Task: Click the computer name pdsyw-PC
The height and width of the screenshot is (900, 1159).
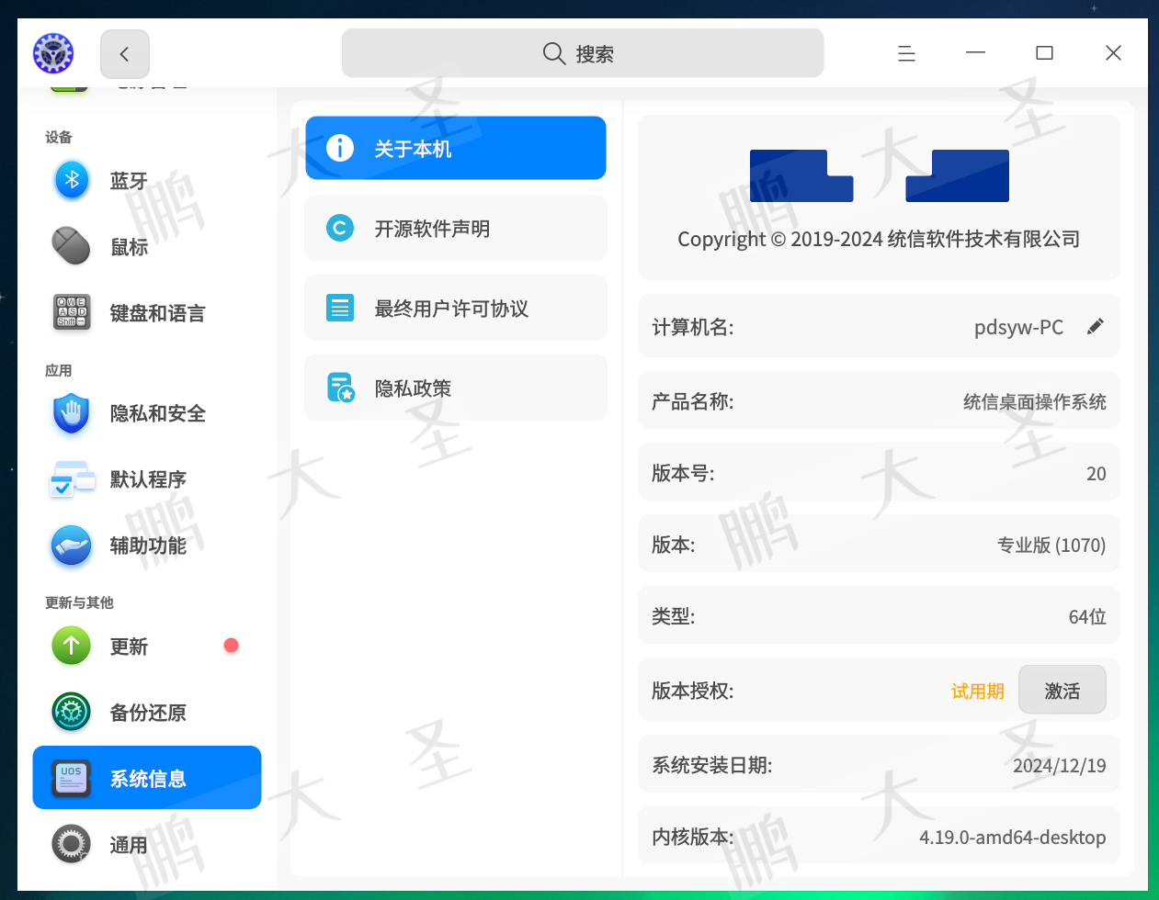Action: (1018, 327)
